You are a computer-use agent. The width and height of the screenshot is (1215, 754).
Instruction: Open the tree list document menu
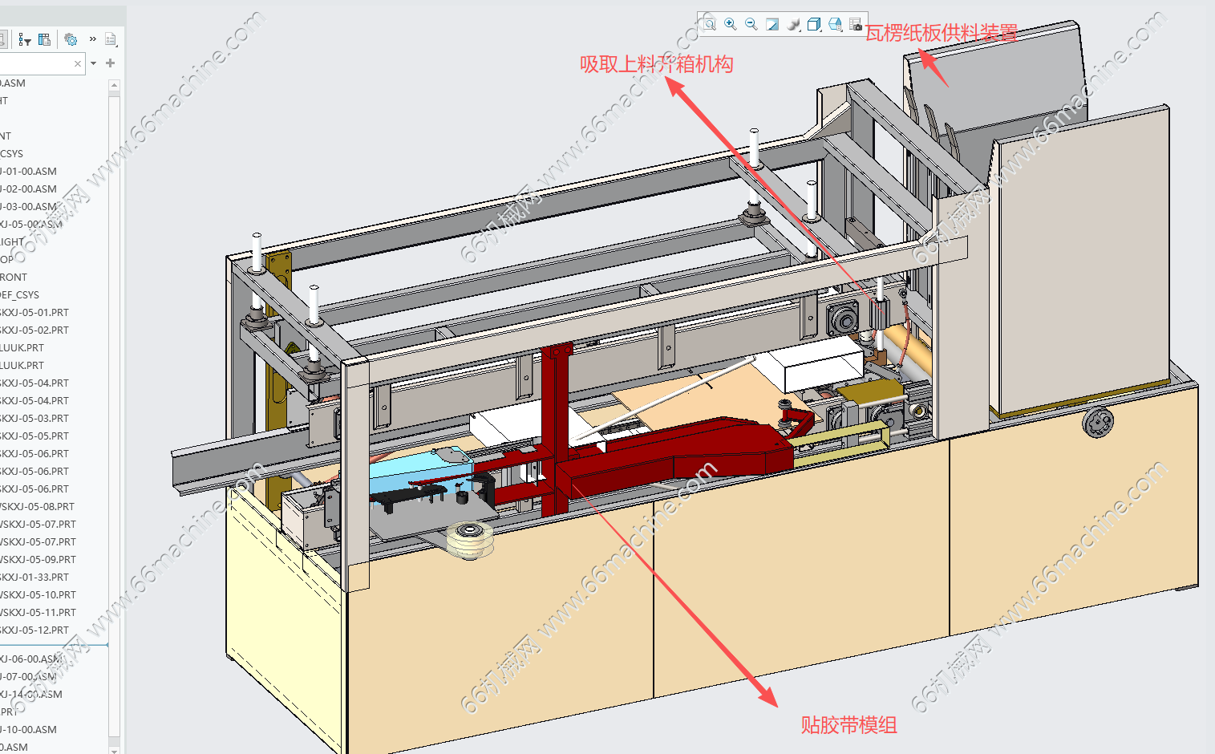click(x=111, y=39)
